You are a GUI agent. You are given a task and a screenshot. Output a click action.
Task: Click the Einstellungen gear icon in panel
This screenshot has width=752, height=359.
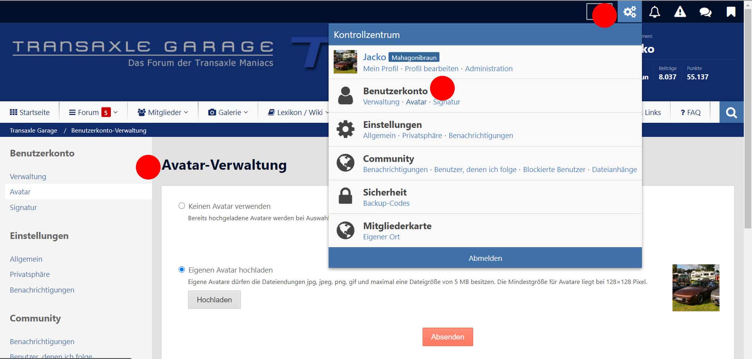345,129
